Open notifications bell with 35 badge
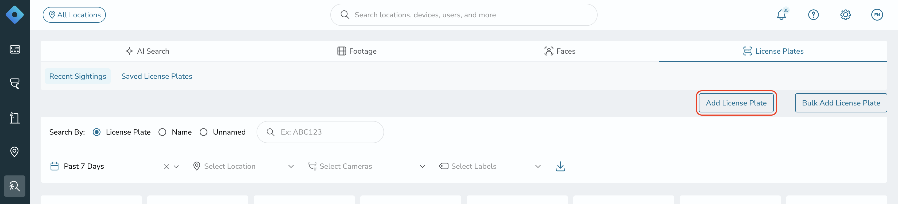 point(781,15)
